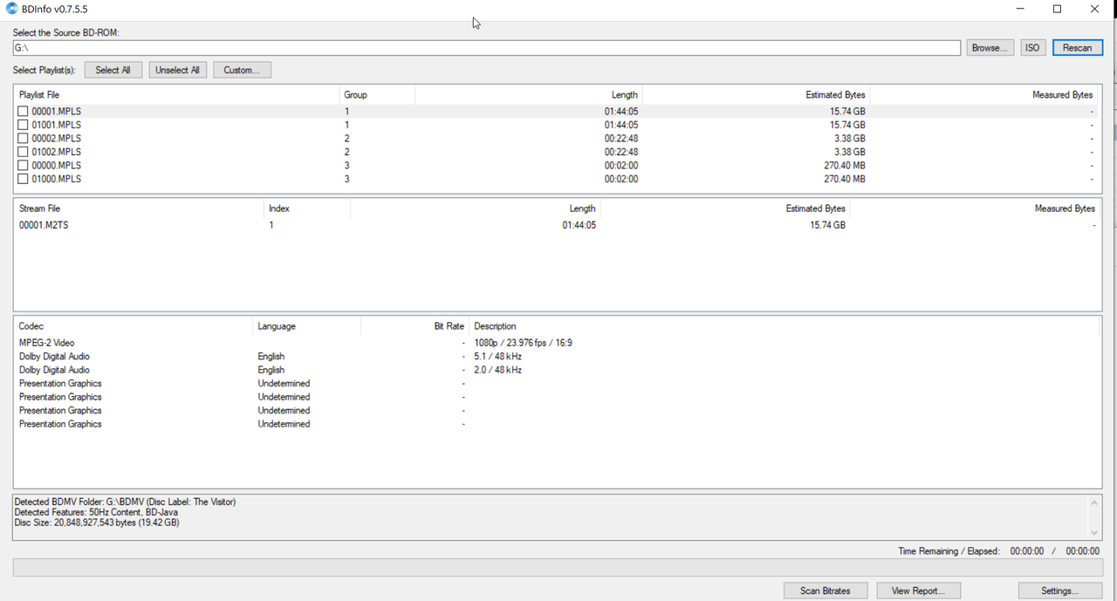The image size is (1117, 601).
Task: Check the 00000.MPLS playlist checkbox
Action: [24, 166]
